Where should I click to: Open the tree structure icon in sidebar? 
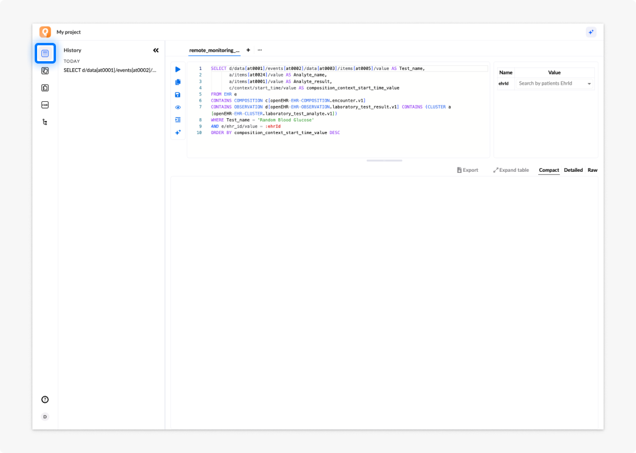pyautogui.click(x=45, y=122)
